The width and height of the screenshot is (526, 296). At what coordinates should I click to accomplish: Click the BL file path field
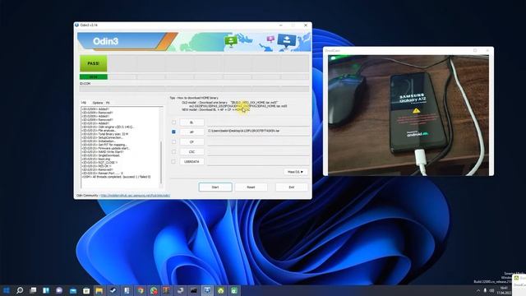(257, 123)
